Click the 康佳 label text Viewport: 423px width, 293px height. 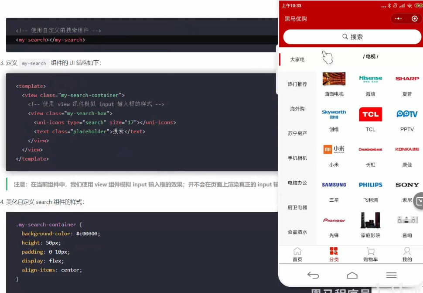coord(407,165)
